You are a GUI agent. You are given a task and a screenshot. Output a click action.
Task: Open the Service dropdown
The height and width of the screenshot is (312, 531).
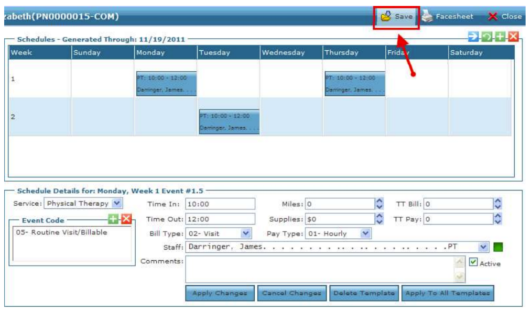[x=117, y=204]
